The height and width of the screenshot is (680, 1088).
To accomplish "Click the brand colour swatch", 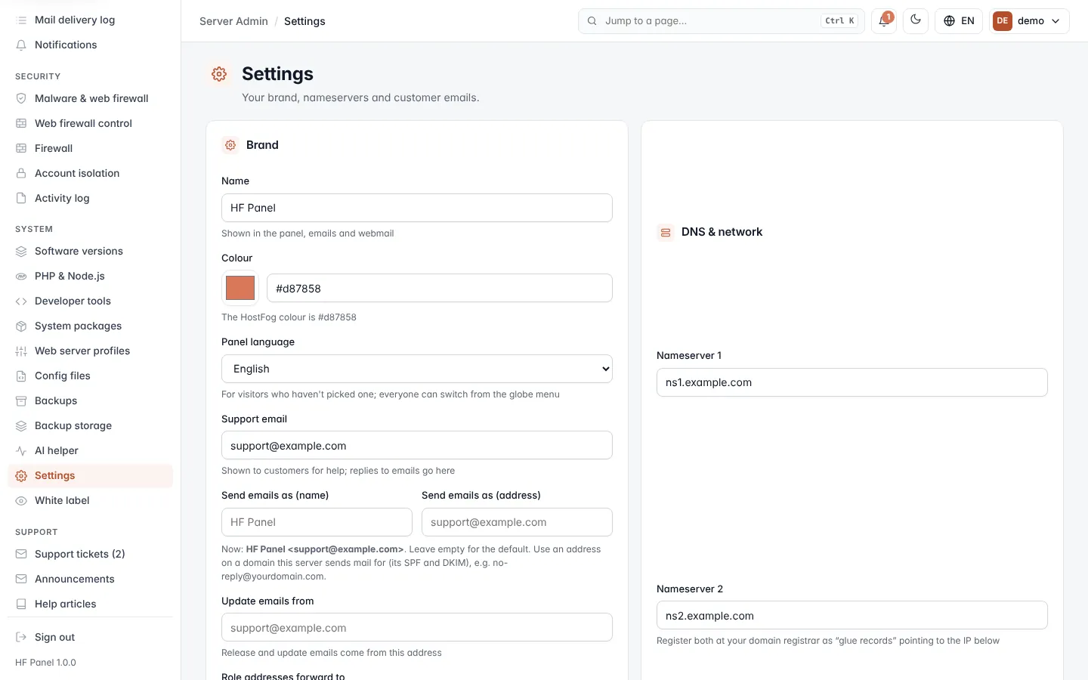I will click(240, 288).
